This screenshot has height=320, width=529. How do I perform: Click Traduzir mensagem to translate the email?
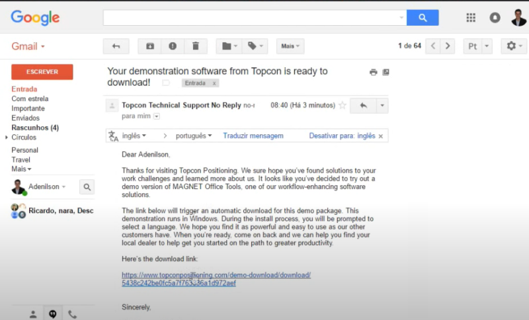pyautogui.click(x=253, y=136)
